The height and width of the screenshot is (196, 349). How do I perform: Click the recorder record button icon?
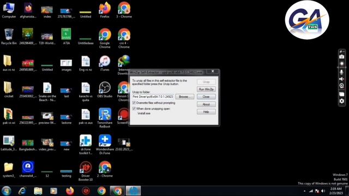(342, 64)
